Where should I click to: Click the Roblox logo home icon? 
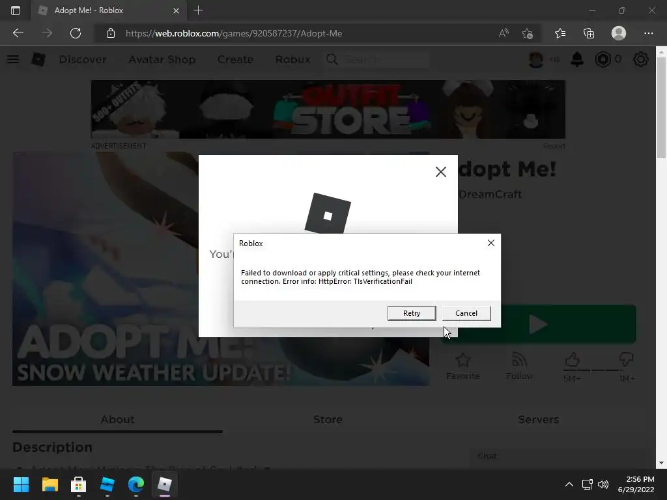click(x=38, y=59)
